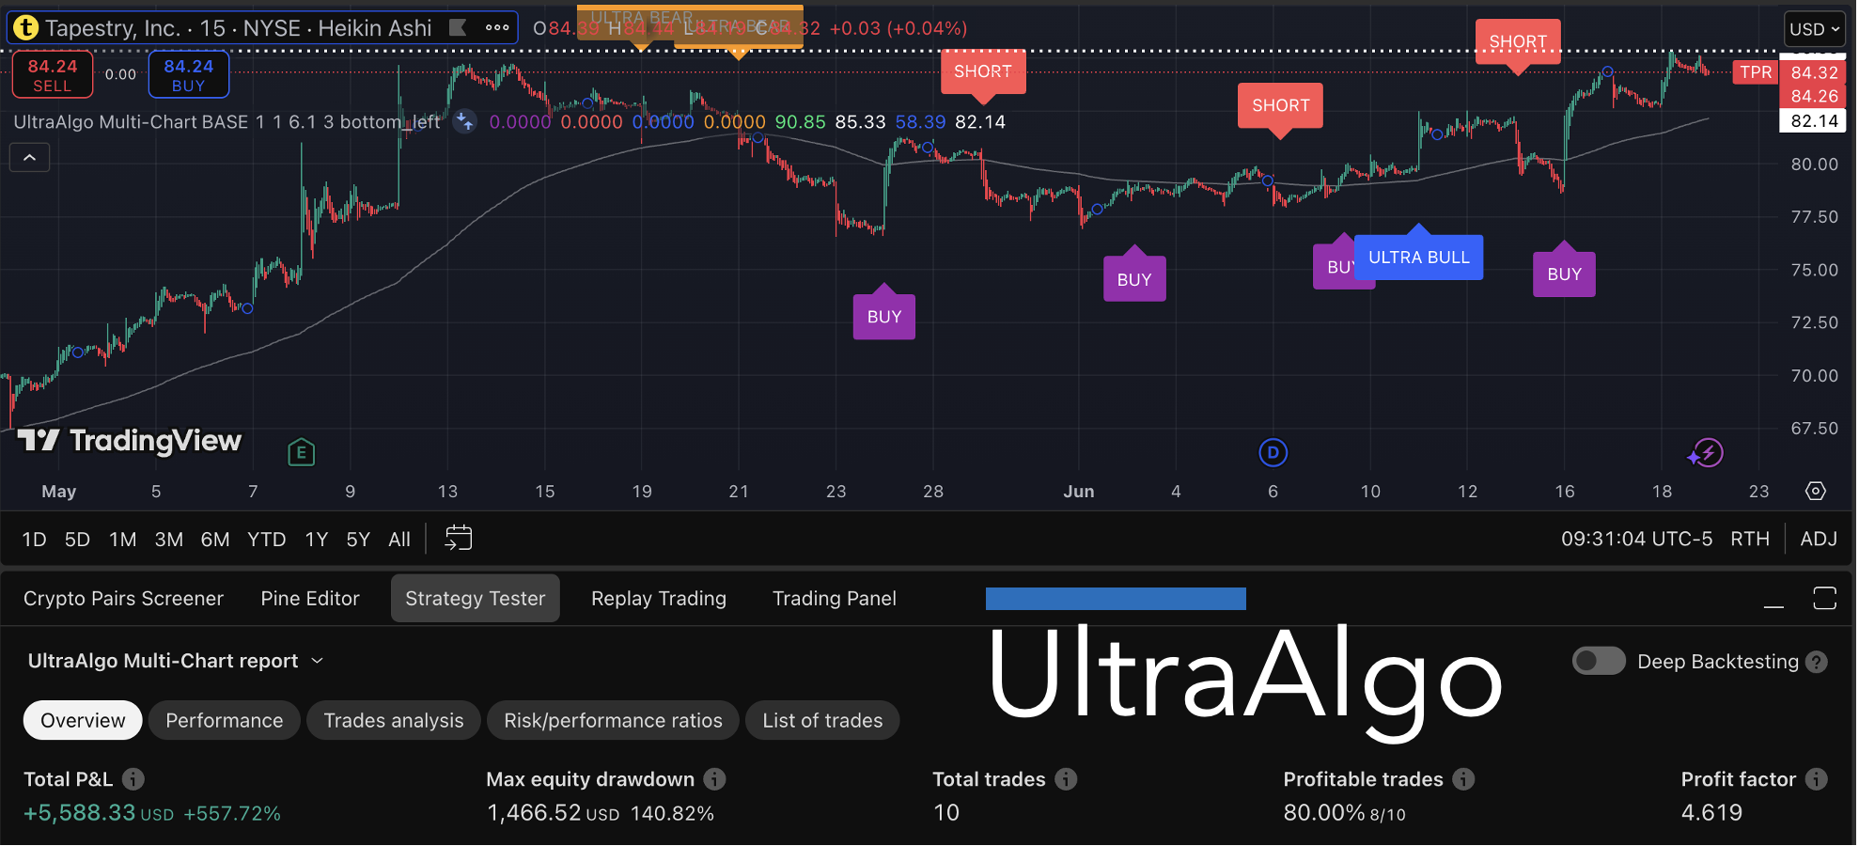The image size is (1859, 846).
Task: Click the white 82.14 price scale label
Action: [x=1814, y=121]
